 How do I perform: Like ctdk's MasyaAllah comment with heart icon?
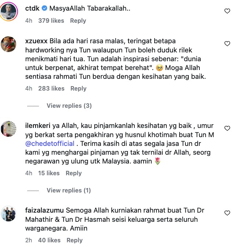[227, 11]
